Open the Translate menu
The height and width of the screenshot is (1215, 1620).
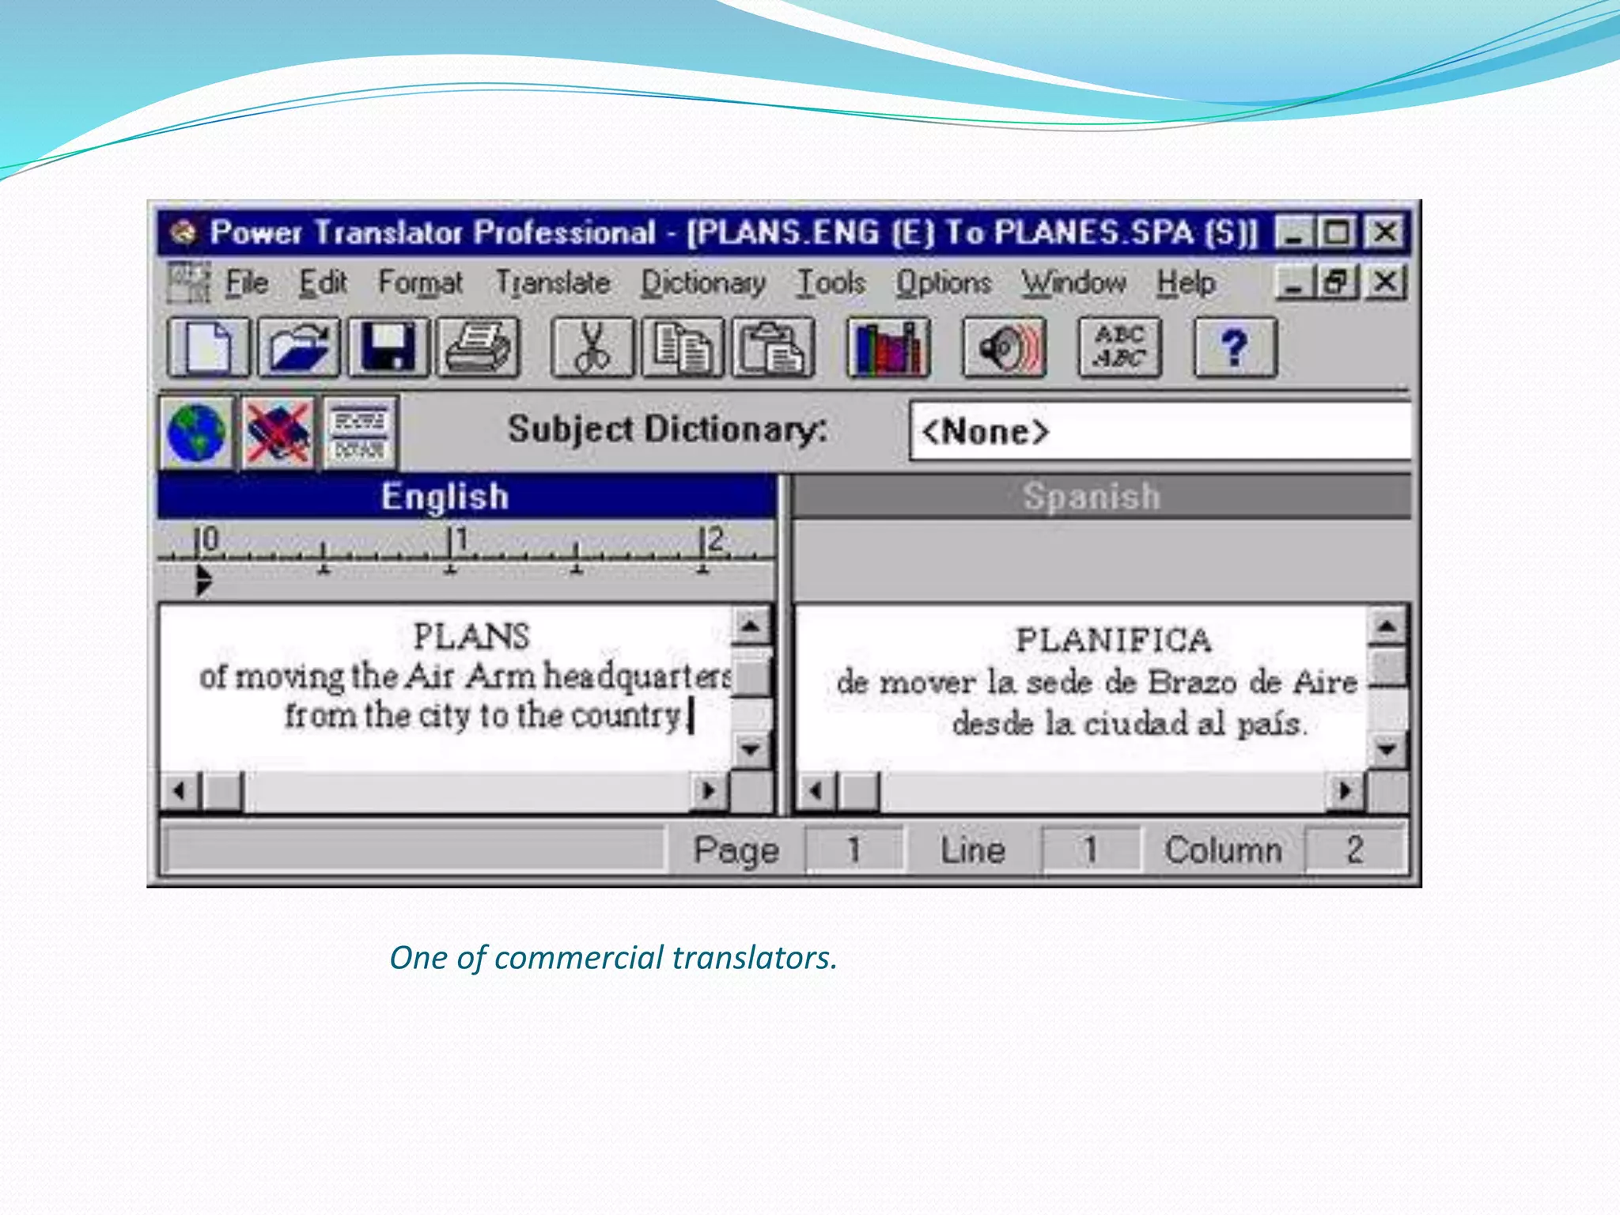point(552,282)
